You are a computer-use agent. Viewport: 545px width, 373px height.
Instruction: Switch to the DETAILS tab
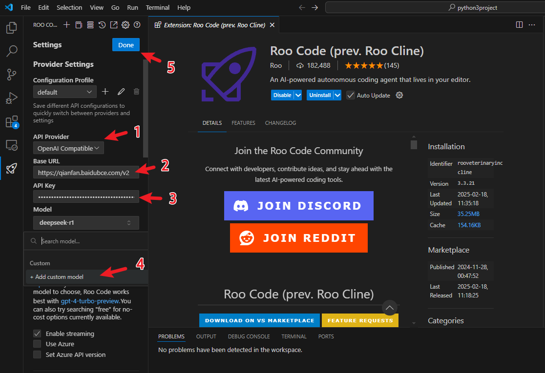pos(212,123)
